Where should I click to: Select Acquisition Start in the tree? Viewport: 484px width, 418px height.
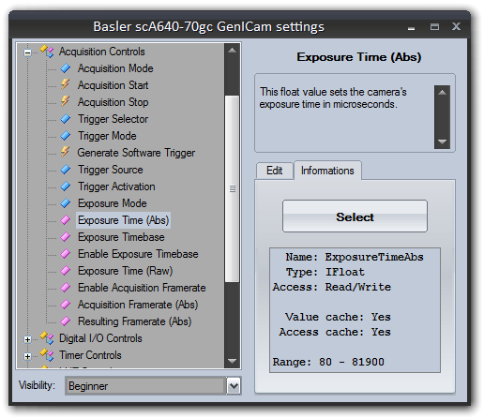tap(113, 85)
